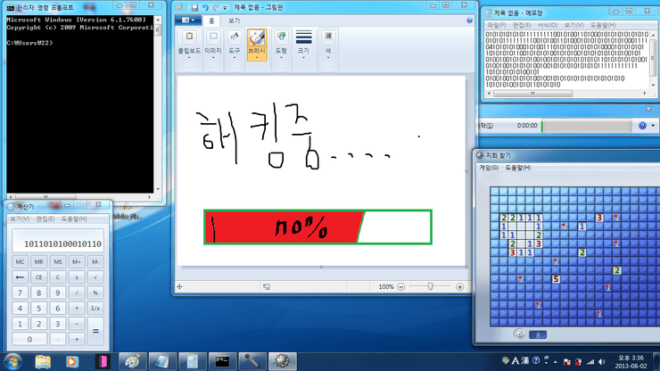Click the zoom in plus button in Paint

[x=459, y=287]
